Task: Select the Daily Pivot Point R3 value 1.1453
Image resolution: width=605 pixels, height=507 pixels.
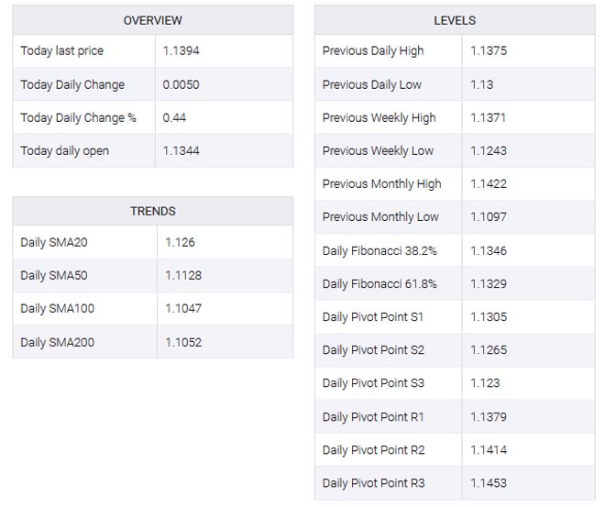Action: click(488, 482)
